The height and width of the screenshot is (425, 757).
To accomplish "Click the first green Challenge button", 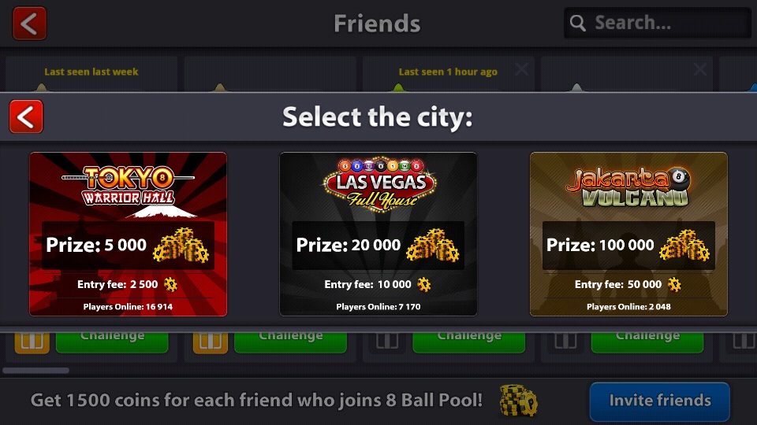I will coord(112,342).
